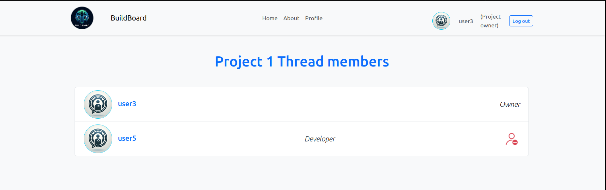The width and height of the screenshot is (606, 190).
Task: Click user5's avatar in the members list
Action: (98, 139)
